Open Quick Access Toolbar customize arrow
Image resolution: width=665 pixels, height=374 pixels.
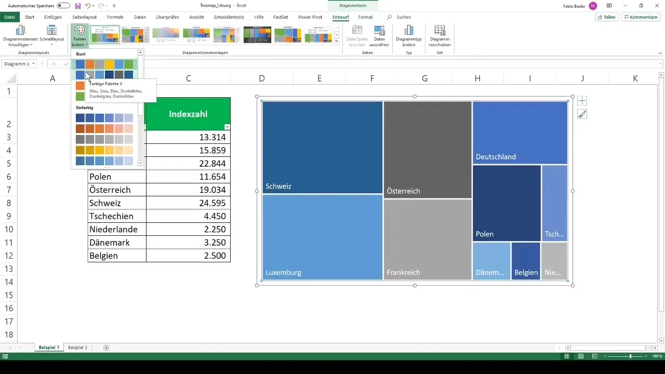(x=114, y=6)
